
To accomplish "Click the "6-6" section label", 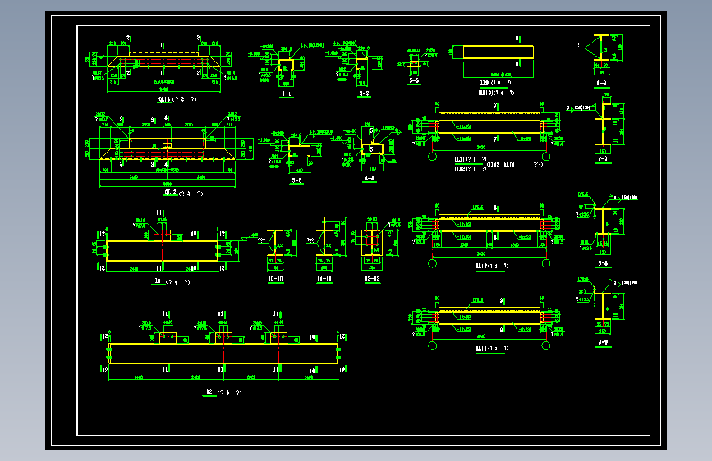I will (601, 84).
